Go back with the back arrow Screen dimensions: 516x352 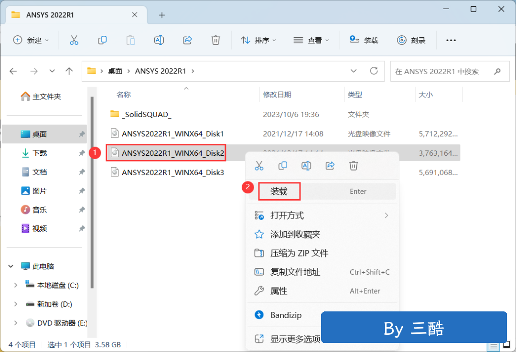13,71
